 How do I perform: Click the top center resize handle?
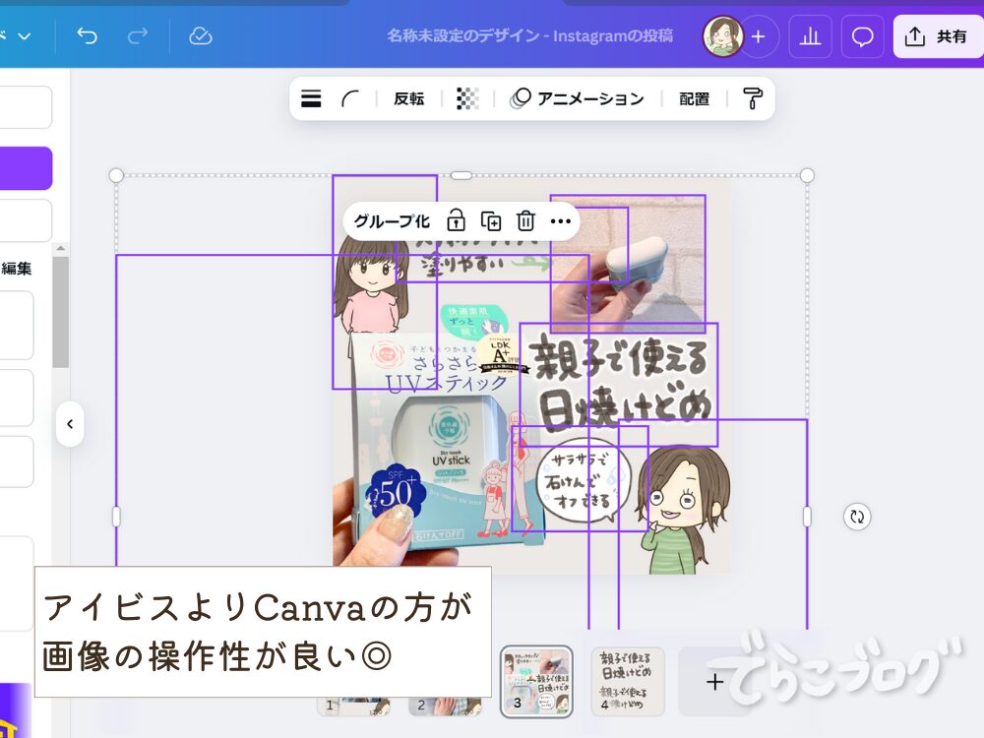click(461, 175)
